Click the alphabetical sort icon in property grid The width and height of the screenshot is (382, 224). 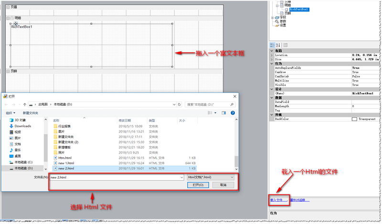pos(277,45)
